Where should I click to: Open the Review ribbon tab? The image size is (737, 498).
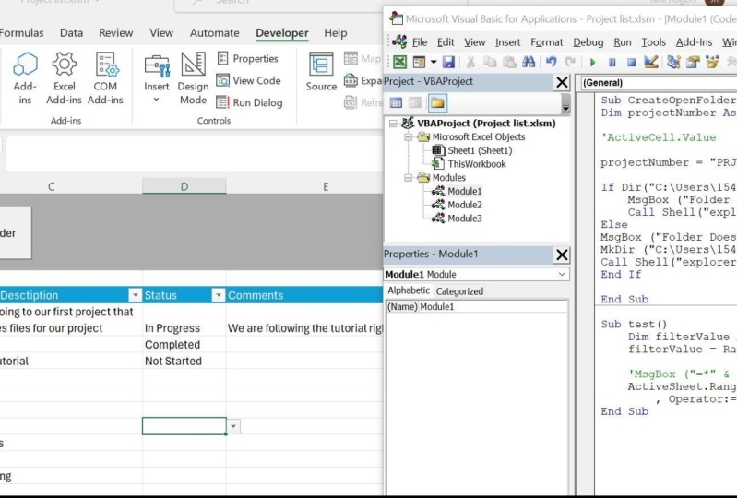115,33
